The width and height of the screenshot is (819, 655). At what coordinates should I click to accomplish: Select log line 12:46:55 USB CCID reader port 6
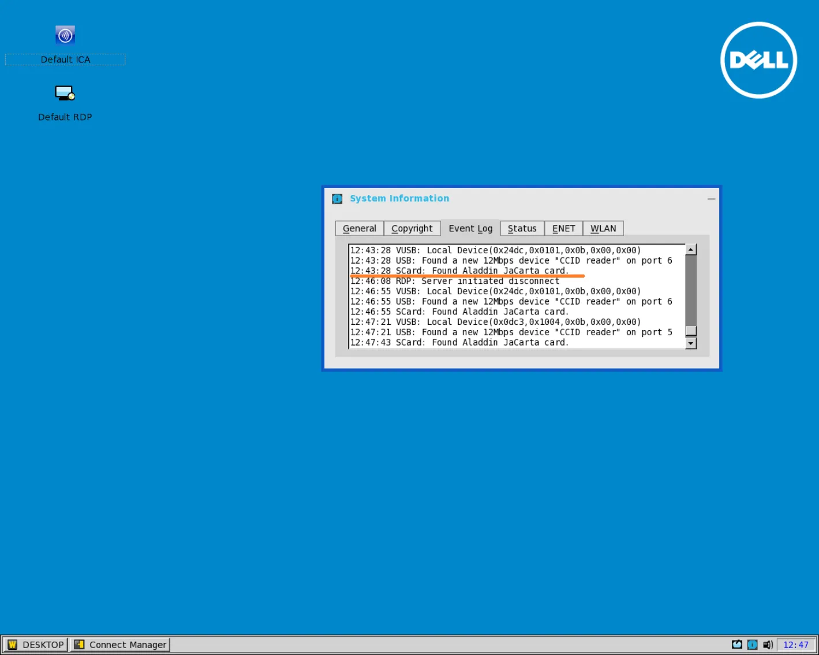[x=511, y=302]
